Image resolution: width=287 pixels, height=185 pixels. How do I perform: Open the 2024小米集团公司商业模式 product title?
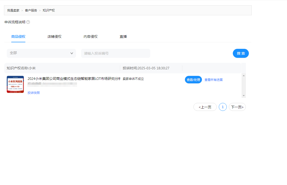click(74, 79)
